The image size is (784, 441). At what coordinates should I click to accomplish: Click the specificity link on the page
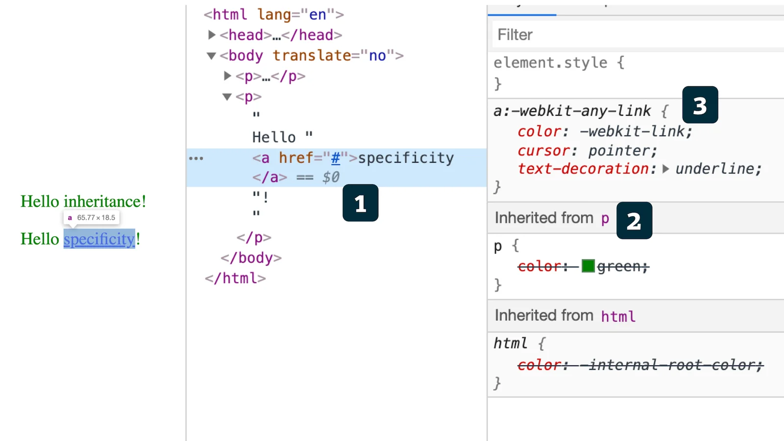(x=99, y=239)
